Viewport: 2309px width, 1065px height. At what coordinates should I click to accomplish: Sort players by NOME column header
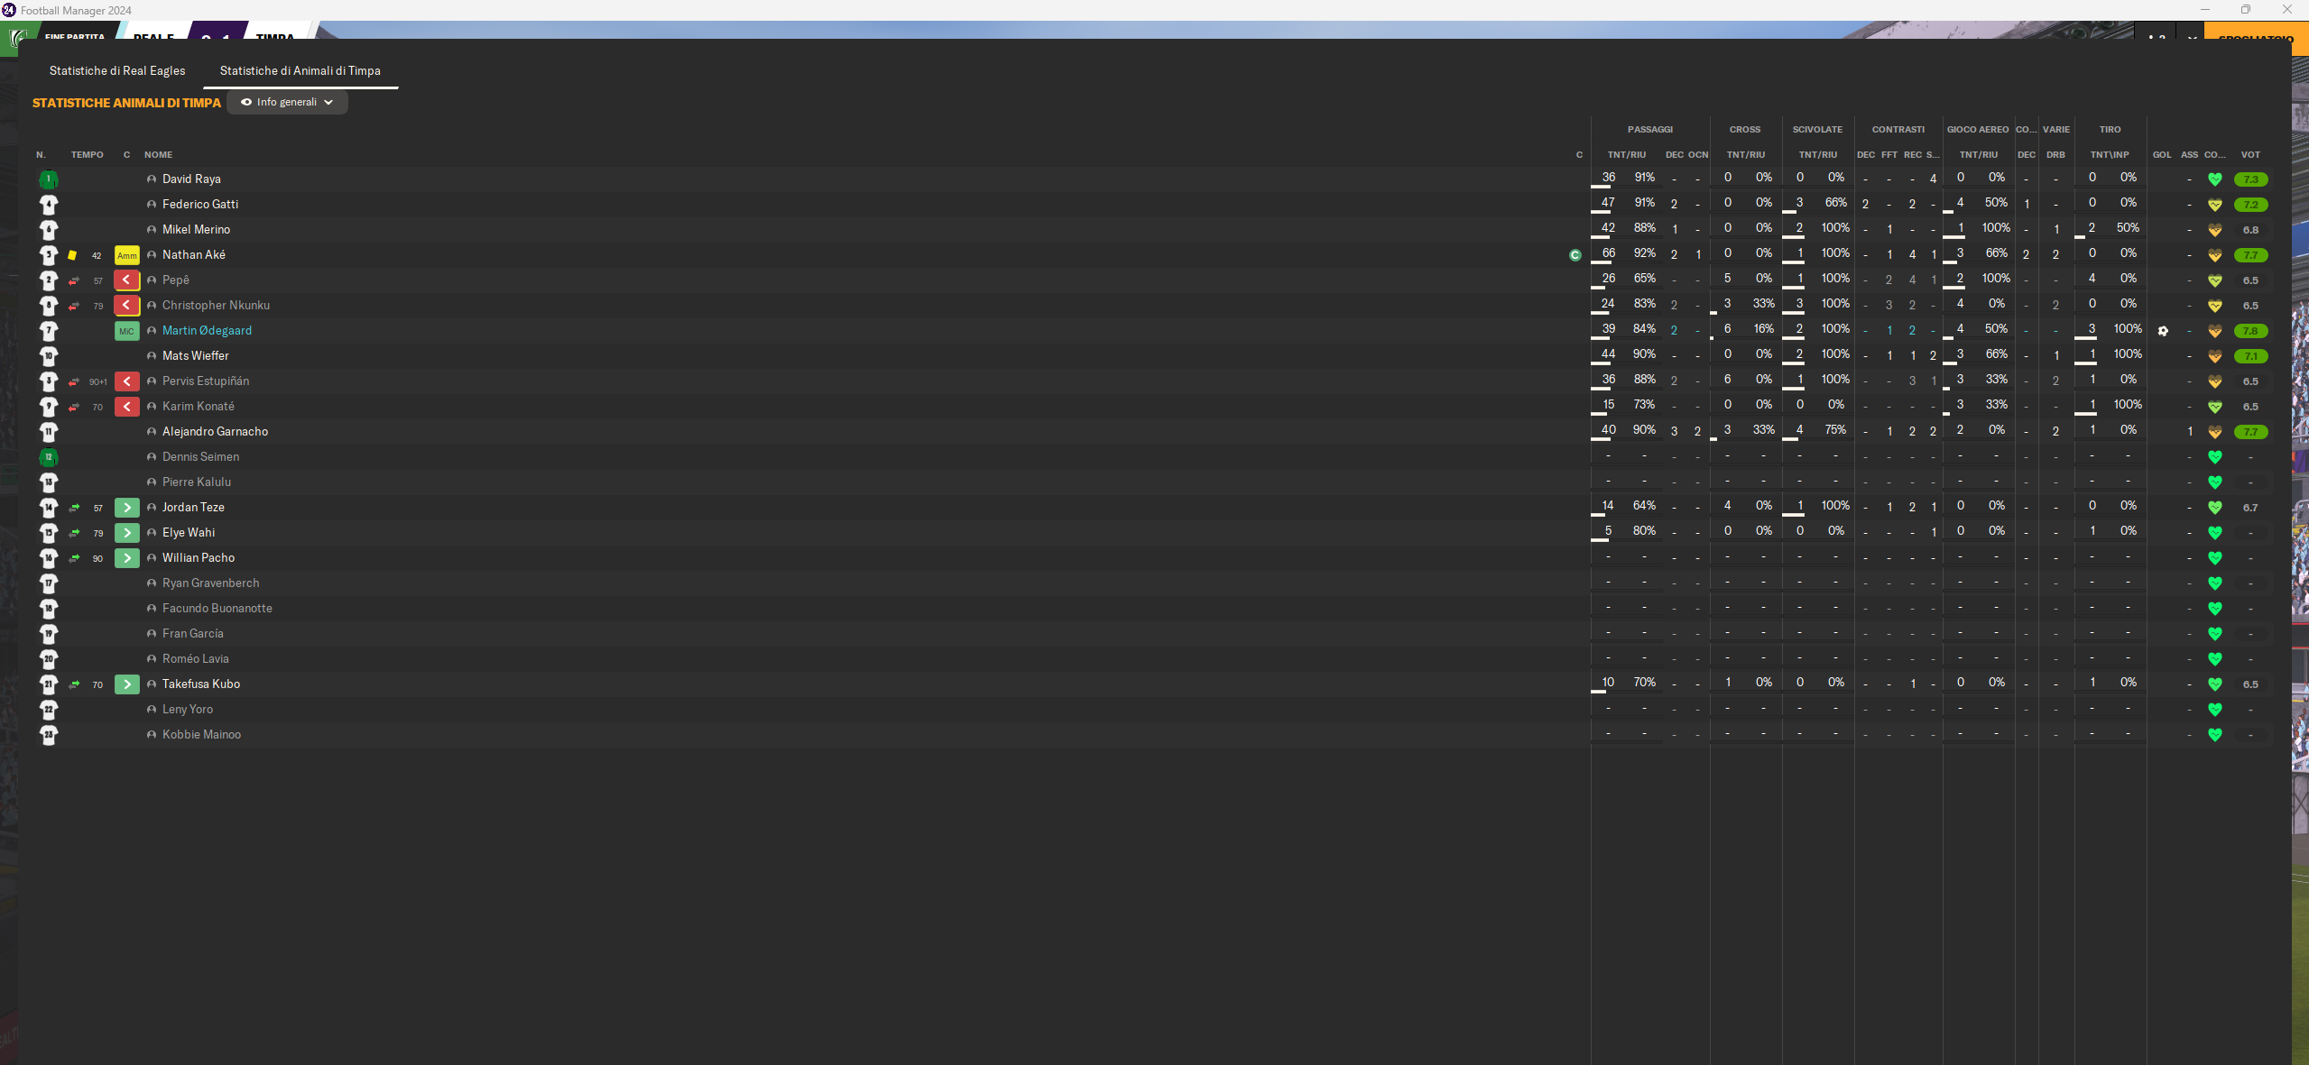coord(158,154)
